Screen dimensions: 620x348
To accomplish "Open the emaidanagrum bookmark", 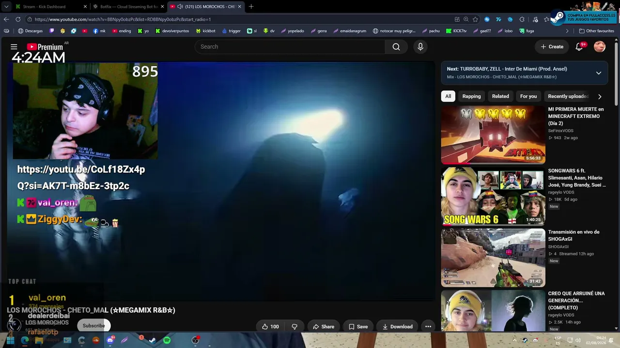I will tap(349, 31).
